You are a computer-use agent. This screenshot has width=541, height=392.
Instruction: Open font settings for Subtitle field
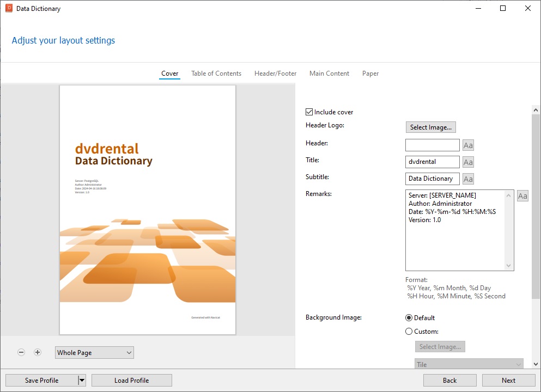click(468, 179)
